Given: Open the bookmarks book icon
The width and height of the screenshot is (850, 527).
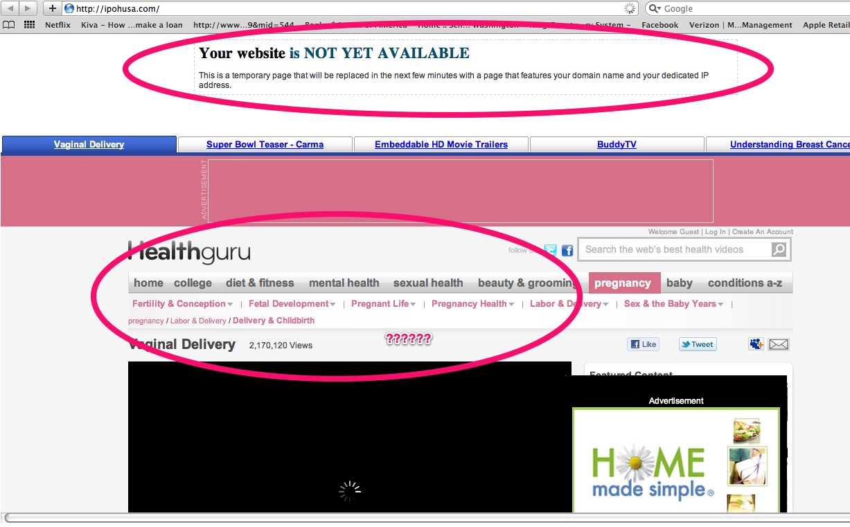Looking at the screenshot, I should click(x=9, y=25).
